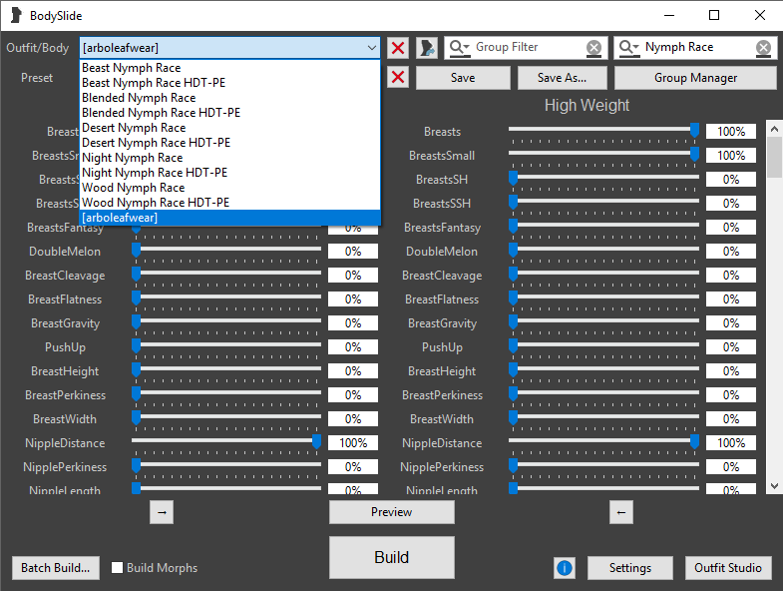Screen dimensions: 783x591
Task: Adjust high weight PushUp slider
Action: [513, 346]
